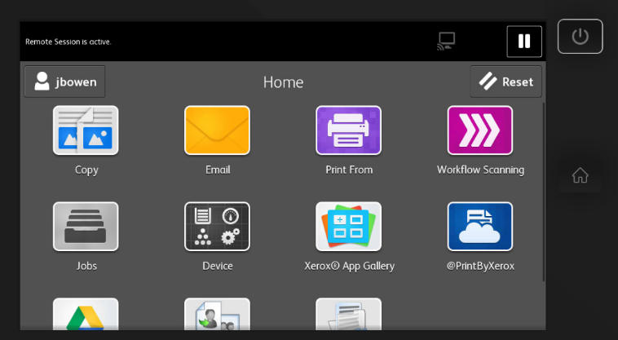
Task: Tap the power button beside the screen
Action: 580,36
